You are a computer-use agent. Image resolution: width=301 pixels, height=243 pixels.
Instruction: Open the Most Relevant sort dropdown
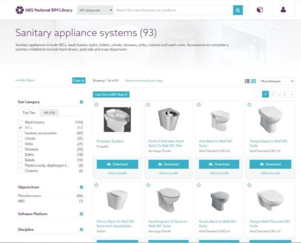point(277,81)
